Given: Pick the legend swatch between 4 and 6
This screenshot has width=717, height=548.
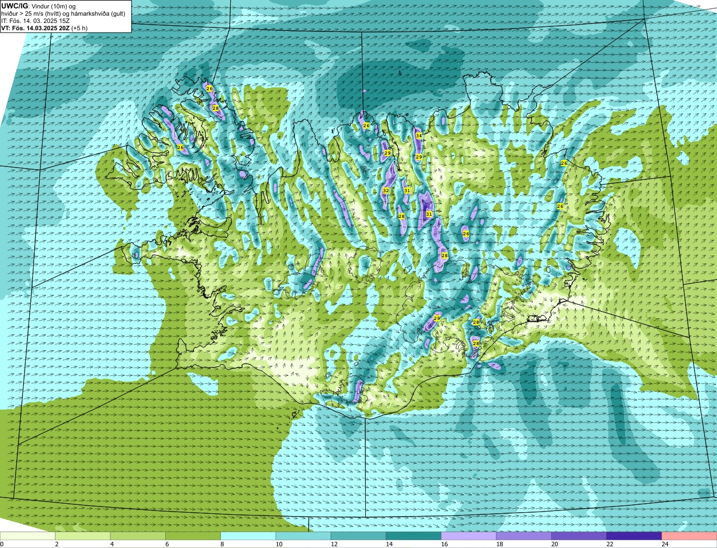Looking at the screenshot, I should pyautogui.click(x=138, y=536).
